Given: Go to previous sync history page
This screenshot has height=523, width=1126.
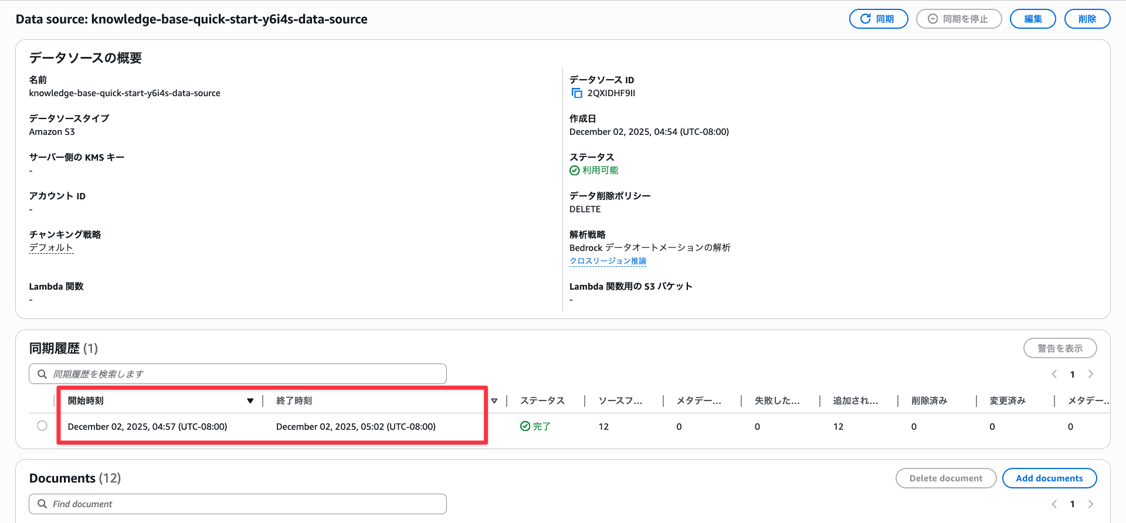Looking at the screenshot, I should click(1054, 374).
